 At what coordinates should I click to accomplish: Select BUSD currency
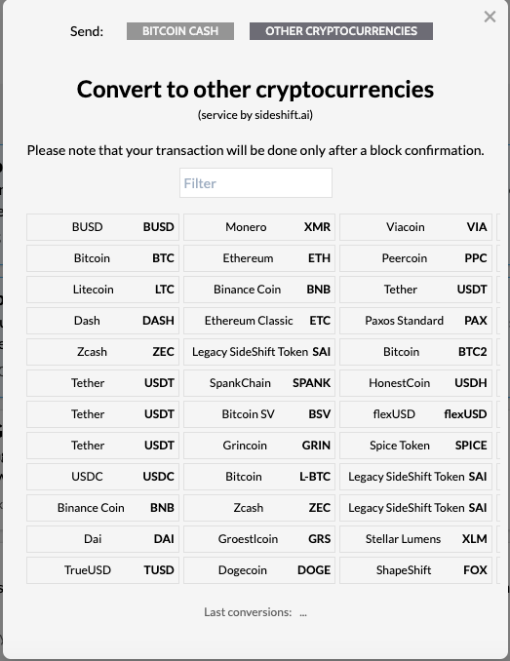point(102,227)
